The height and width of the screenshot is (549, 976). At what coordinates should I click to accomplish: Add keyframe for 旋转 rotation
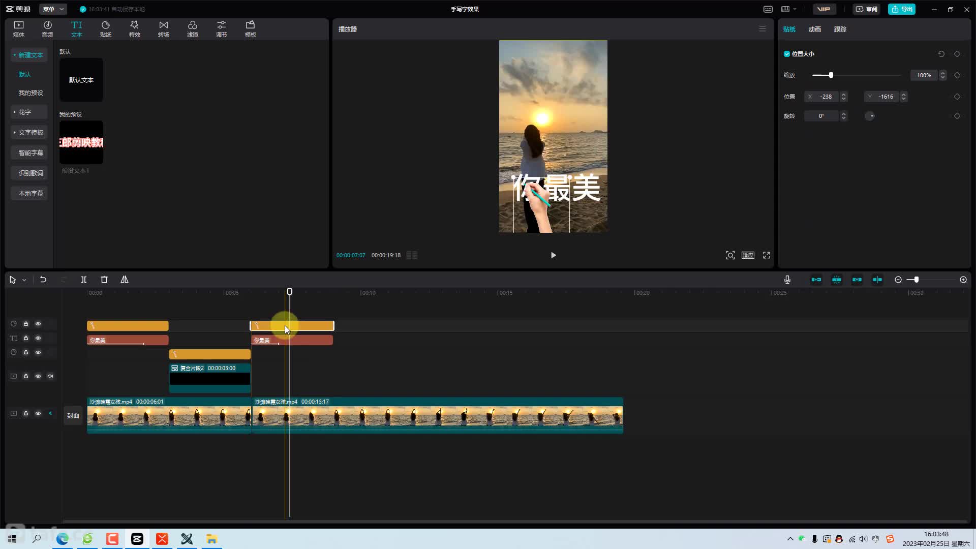pos(957,116)
